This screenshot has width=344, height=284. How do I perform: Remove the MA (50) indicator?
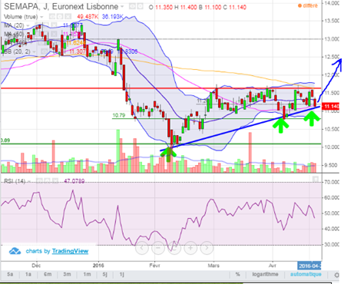point(54,34)
